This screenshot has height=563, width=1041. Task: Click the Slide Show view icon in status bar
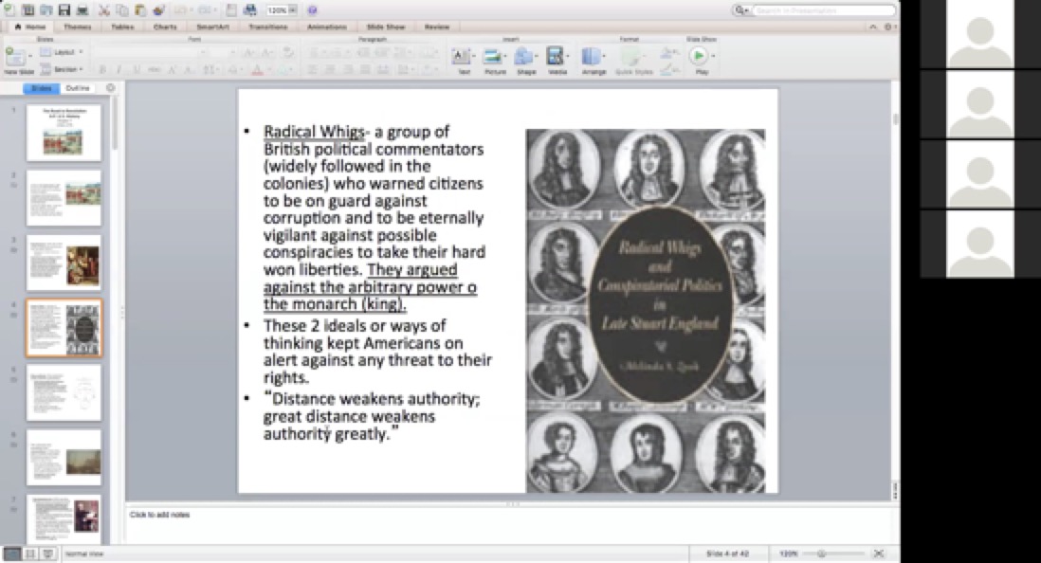click(47, 553)
